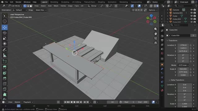This screenshot has height=111, width=198.
Task: Jump to the animation end frame
Action: [81, 102]
